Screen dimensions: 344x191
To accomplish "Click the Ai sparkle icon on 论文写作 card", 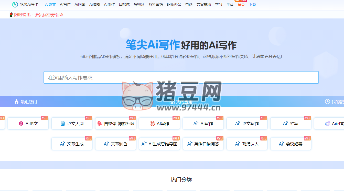I will (x=238, y=124).
